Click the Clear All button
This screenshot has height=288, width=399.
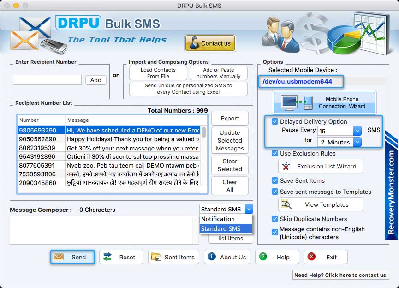point(230,186)
